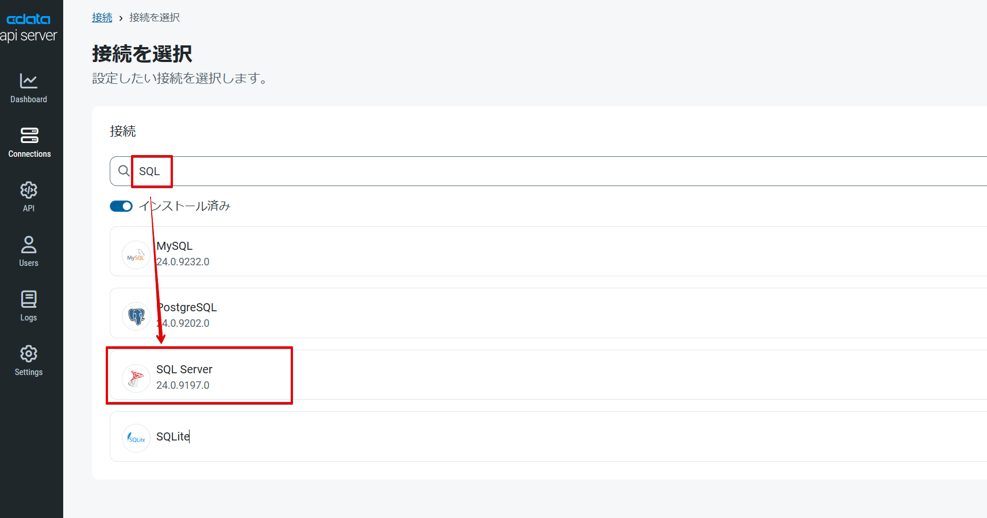Viewport: 987px width, 518px height.
Task: Click the 接続 breadcrumb link
Action: pyautogui.click(x=102, y=18)
